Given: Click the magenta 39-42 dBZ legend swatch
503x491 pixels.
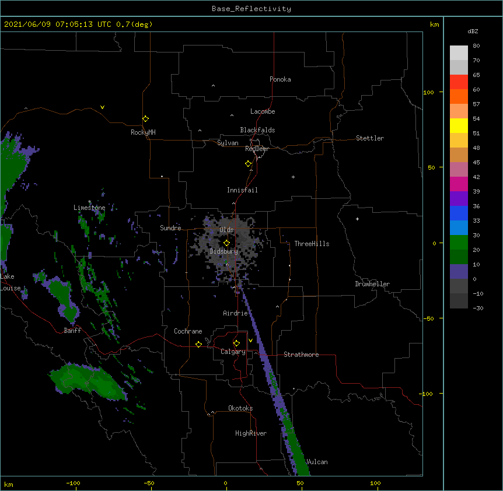Looking at the screenshot, I should click(459, 184).
